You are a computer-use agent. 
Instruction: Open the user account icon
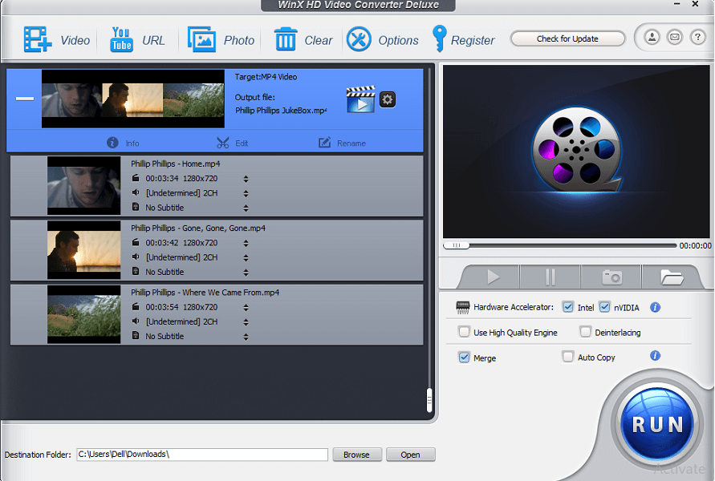click(x=652, y=37)
